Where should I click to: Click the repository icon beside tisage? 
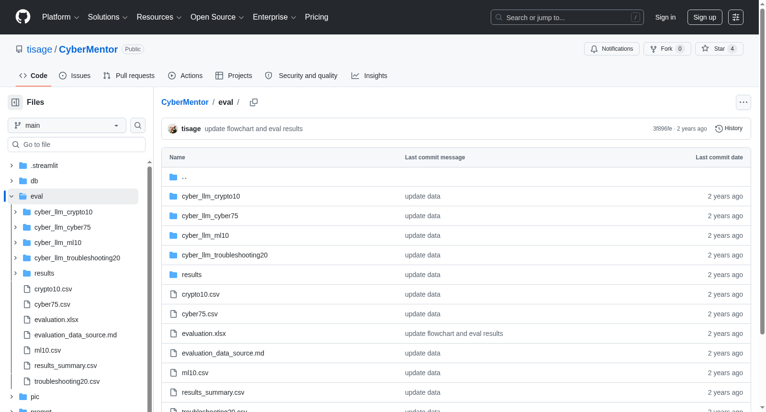(19, 49)
